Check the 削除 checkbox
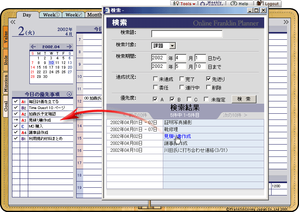Viewport: 299px width, 212px height. [x=208, y=87]
